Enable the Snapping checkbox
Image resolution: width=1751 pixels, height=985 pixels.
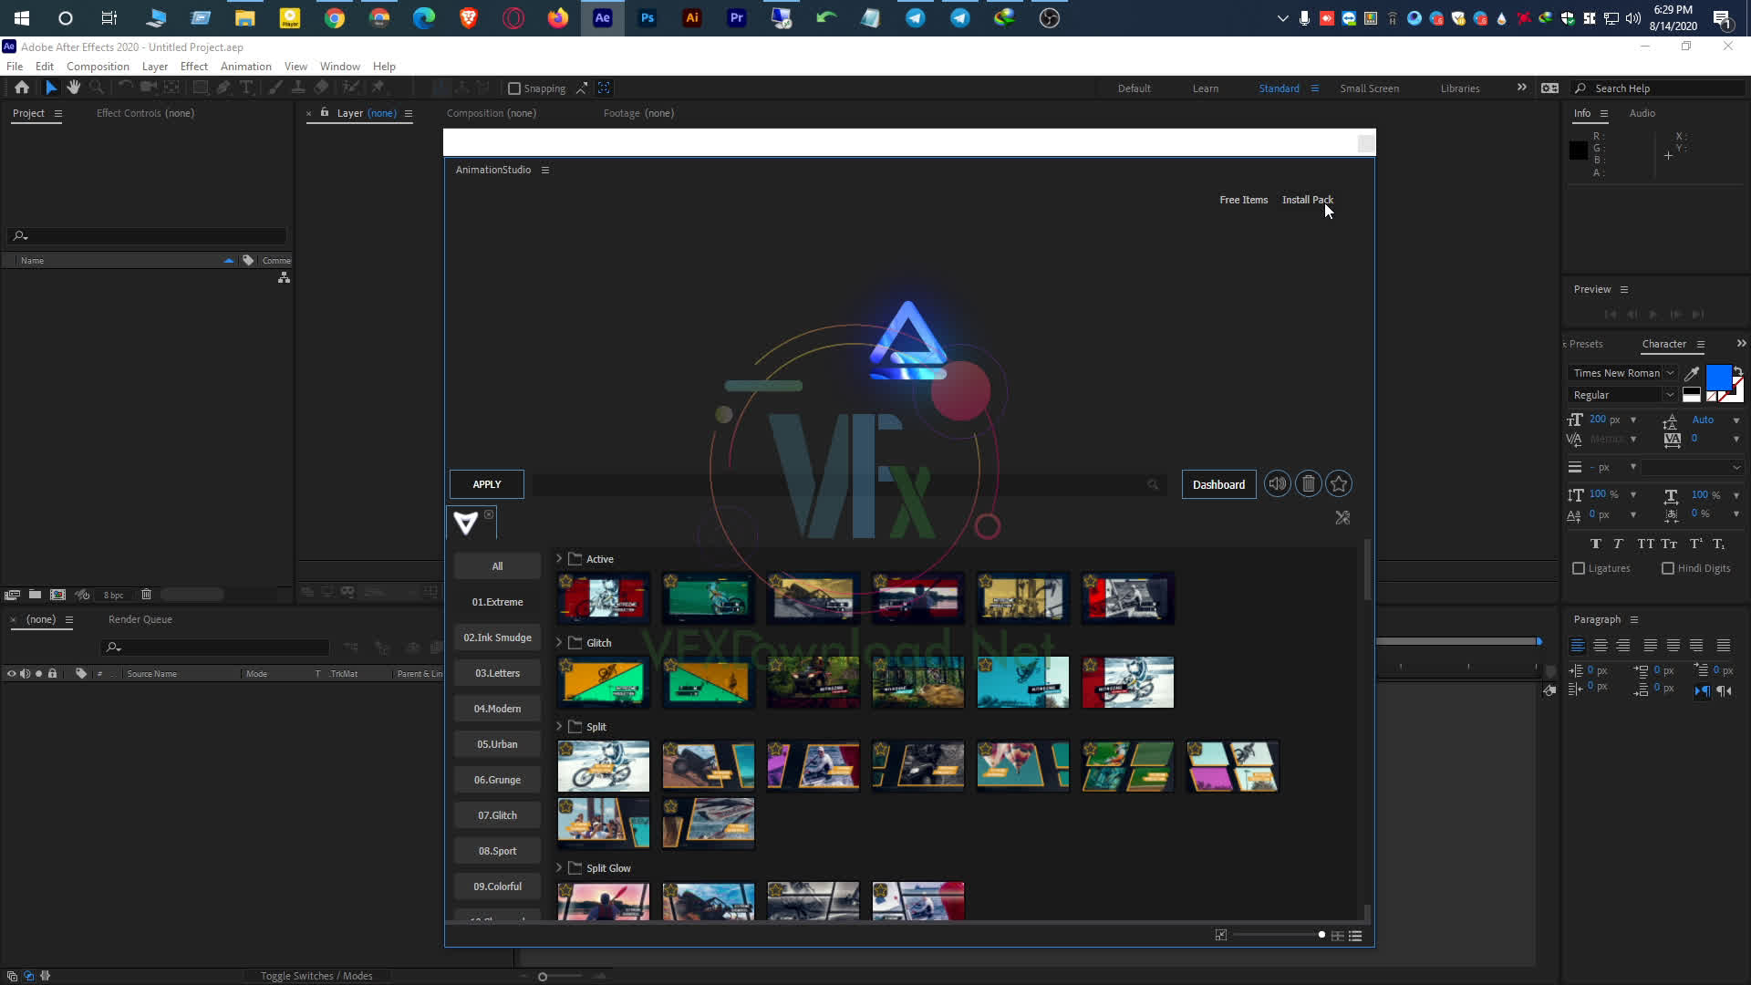514,88
